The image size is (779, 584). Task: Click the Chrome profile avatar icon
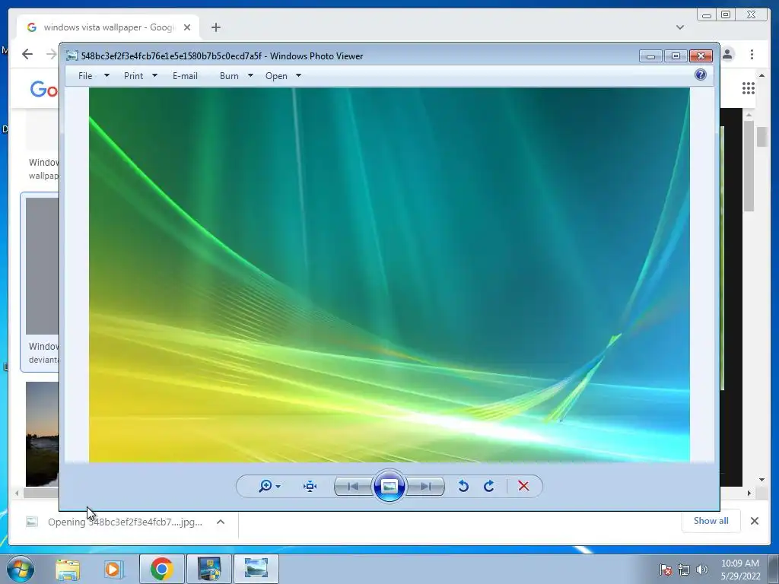point(728,54)
